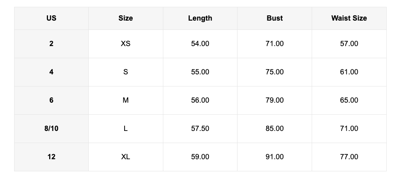Click the bust 71.00 cell for XS
The image size is (400, 177).
pyautogui.click(x=275, y=44)
